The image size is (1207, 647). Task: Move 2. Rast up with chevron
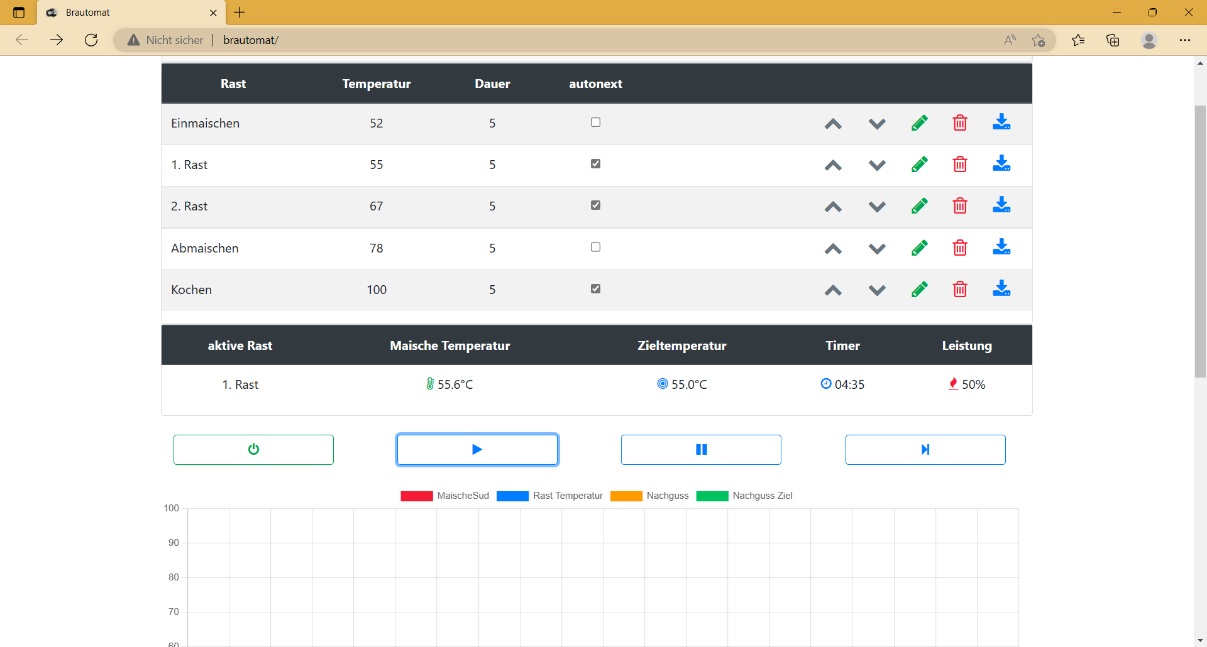(833, 207)
